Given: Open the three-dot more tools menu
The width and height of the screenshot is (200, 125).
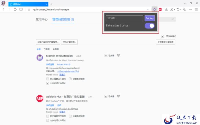Looking at the screenshot, I should click(191, 9).
